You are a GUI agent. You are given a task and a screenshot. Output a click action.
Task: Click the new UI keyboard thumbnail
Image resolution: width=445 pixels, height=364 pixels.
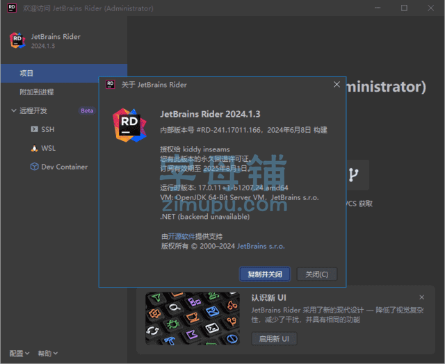pos(193,318)
